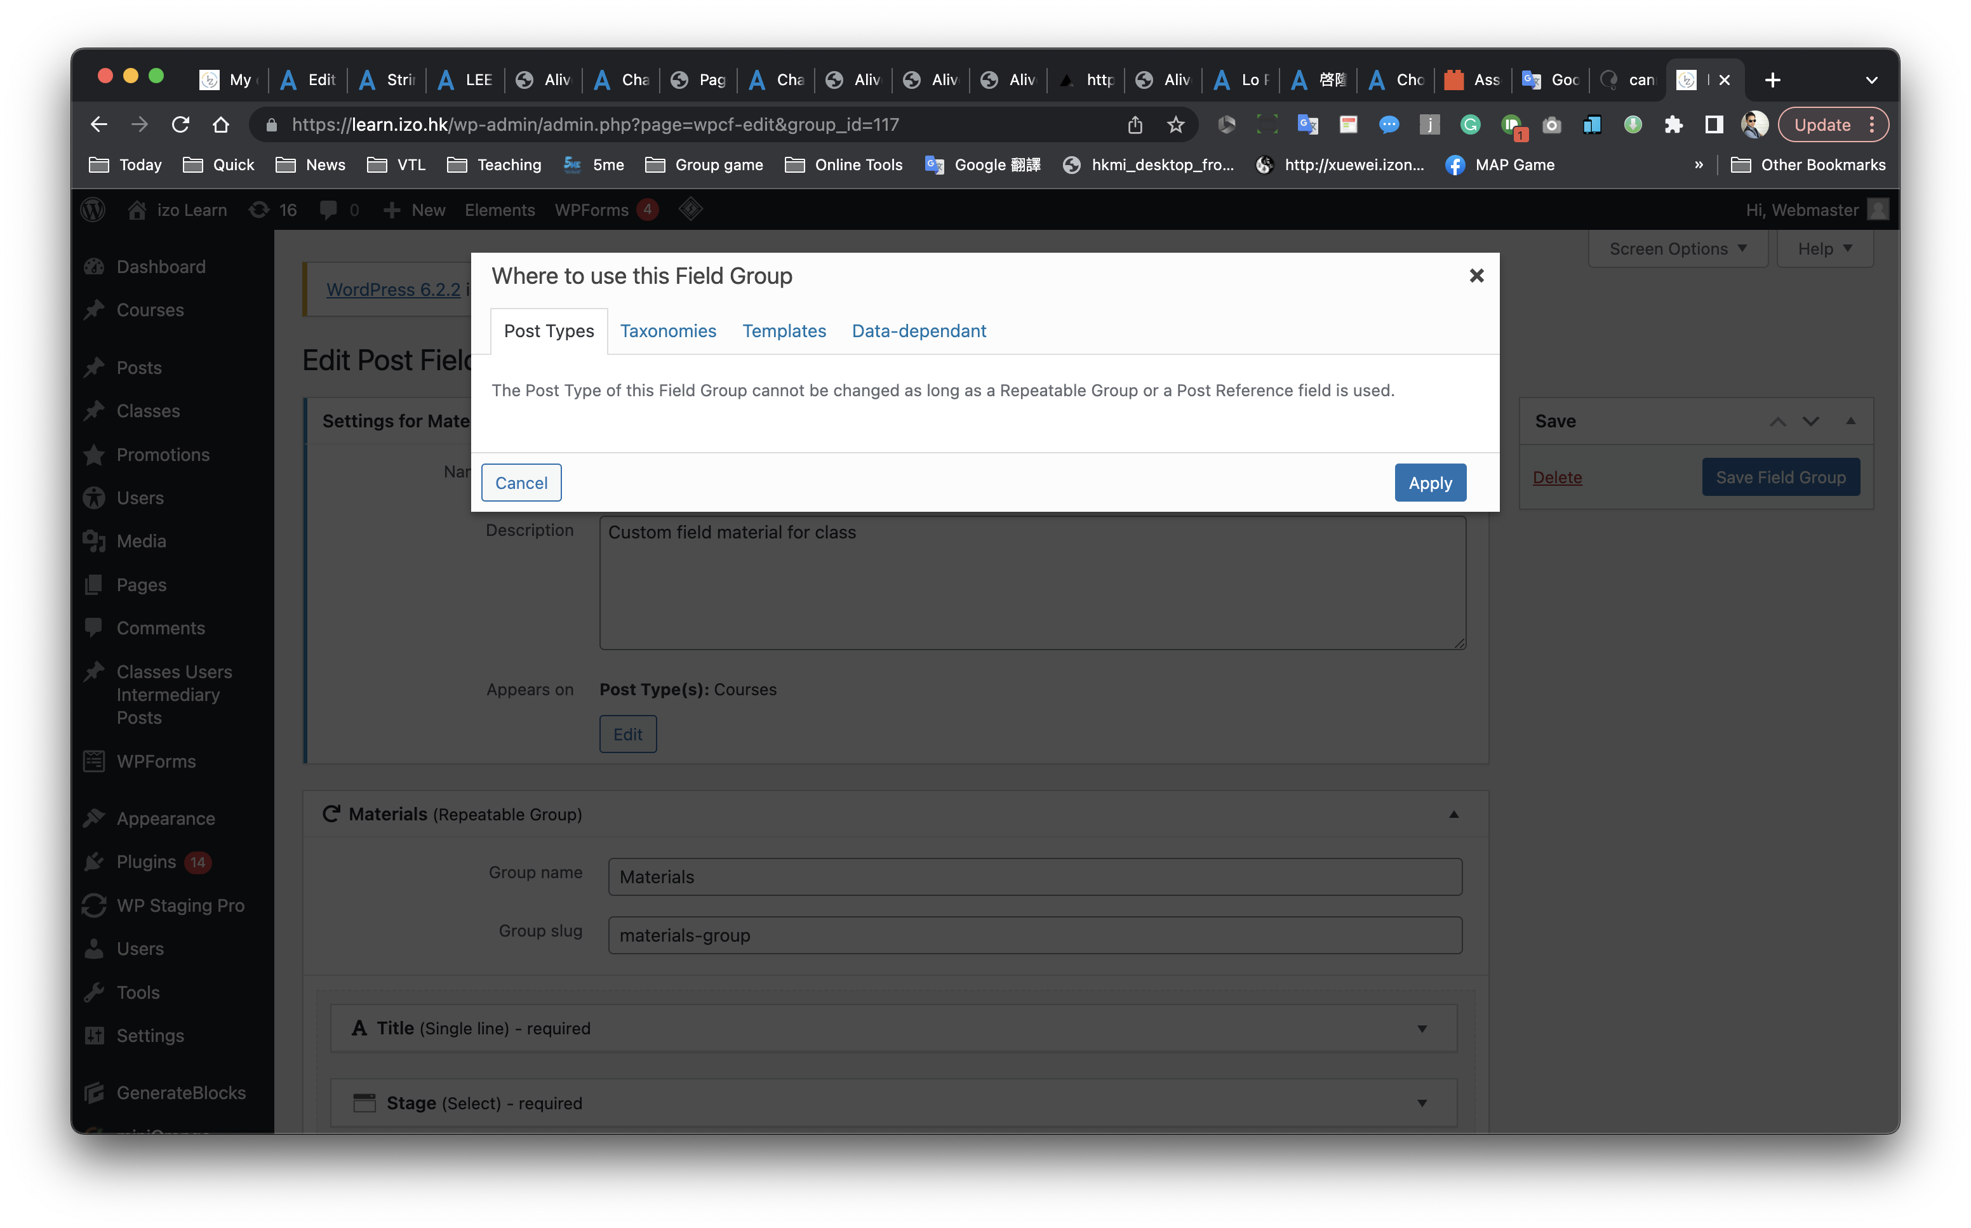This screenshot has height=1228, width=1971.
Task: Click the Save Field Group button
Action: (x=1780, y=477)
